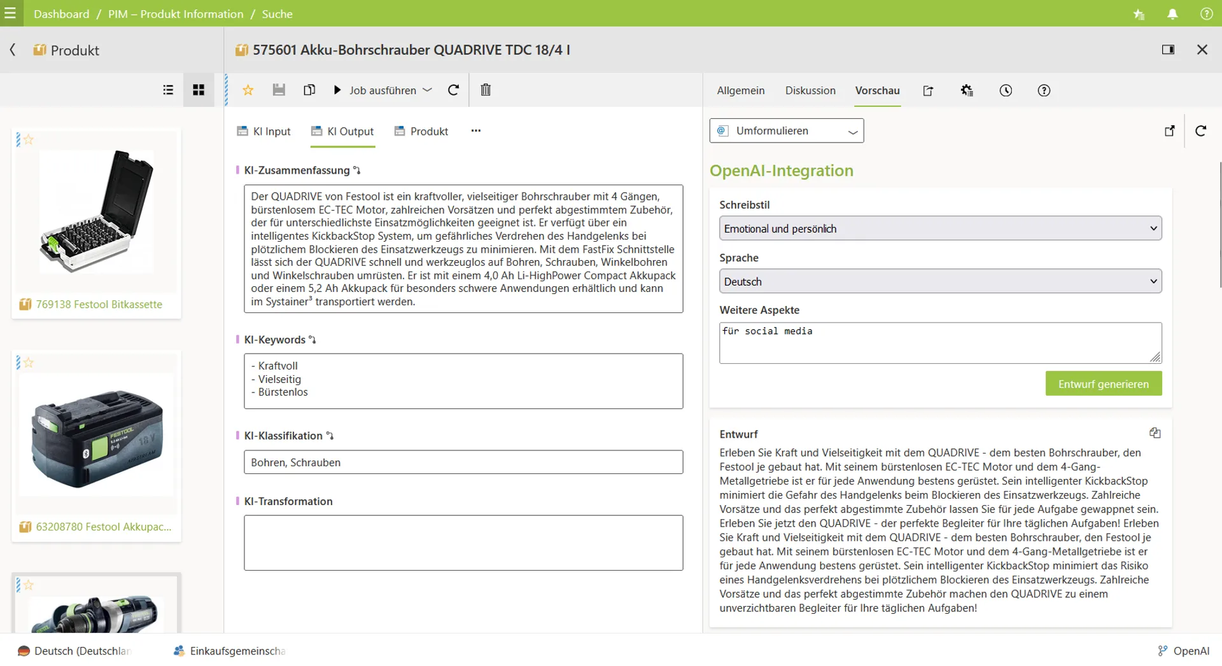Open help icon in green top bar
The image size is (1222, 666).
[1206, 14]
